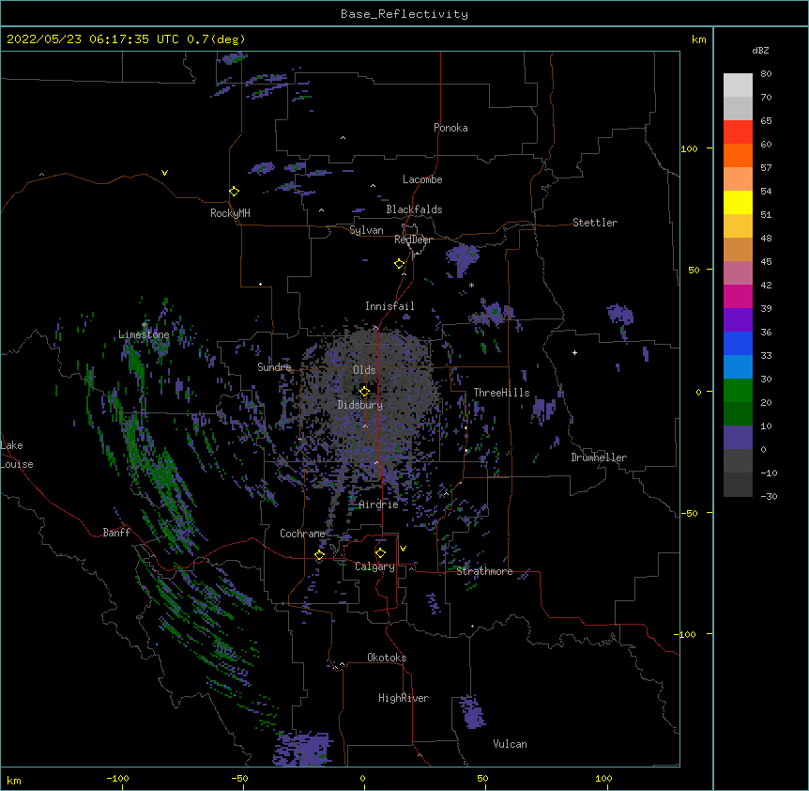The image size is (809, 791).
Task: Click the RockyMH label
Action: (230, 213)
